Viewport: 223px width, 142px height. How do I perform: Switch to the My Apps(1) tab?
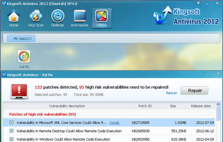(x=21, y=39)
